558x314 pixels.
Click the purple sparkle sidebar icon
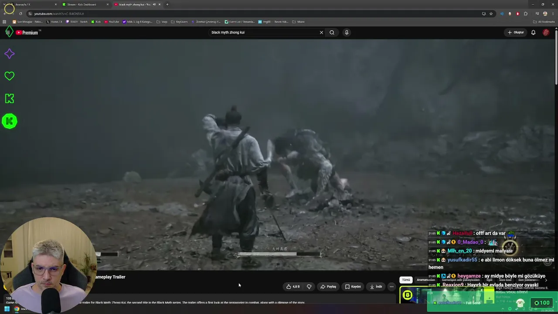coord(9,54)
